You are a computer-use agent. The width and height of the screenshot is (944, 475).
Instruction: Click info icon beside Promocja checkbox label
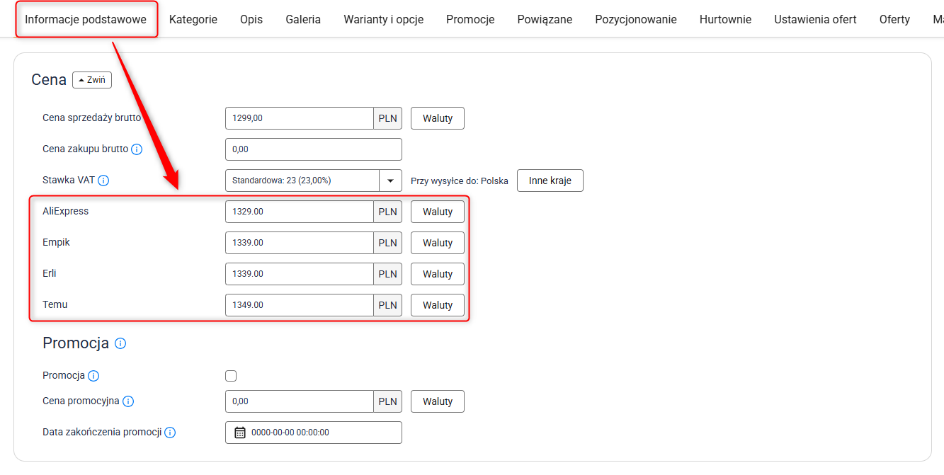[93, 376]
